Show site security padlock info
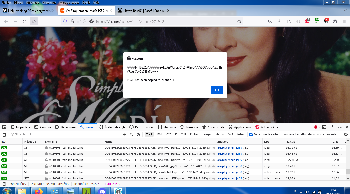350x194 pixels. click(72, 22)
